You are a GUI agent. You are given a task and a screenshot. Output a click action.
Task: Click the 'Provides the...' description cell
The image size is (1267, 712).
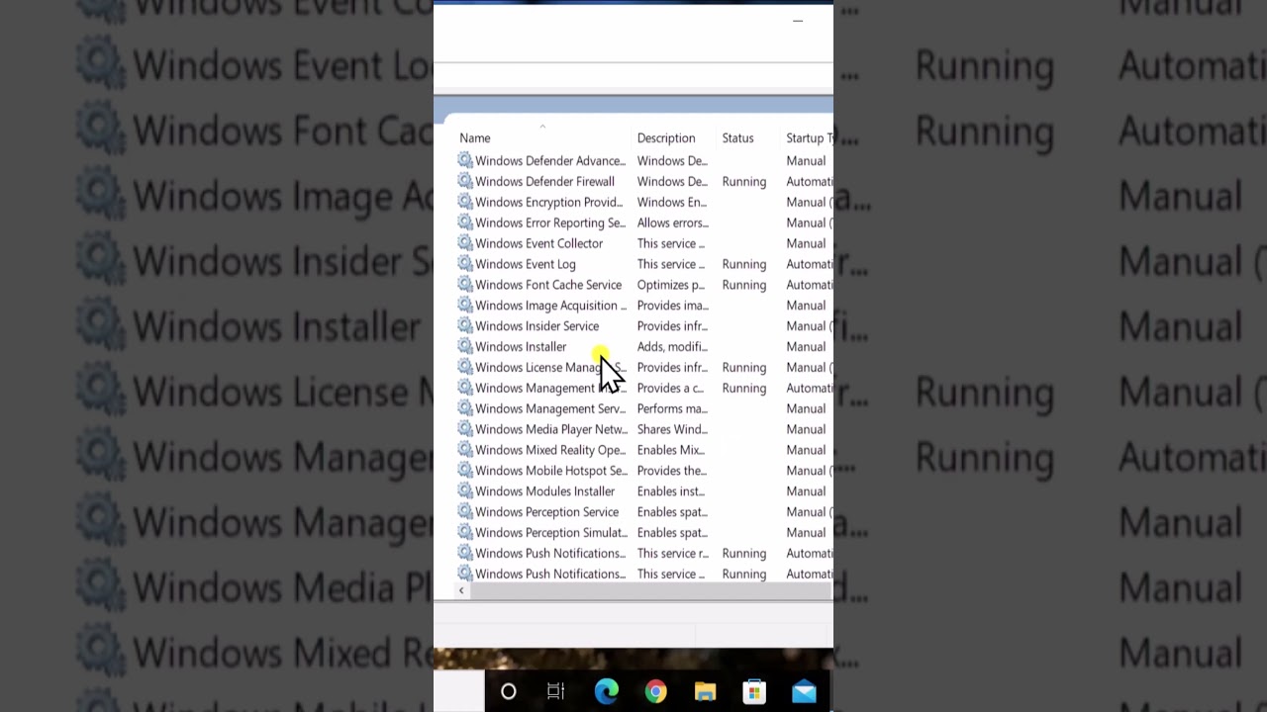[672, 471]
